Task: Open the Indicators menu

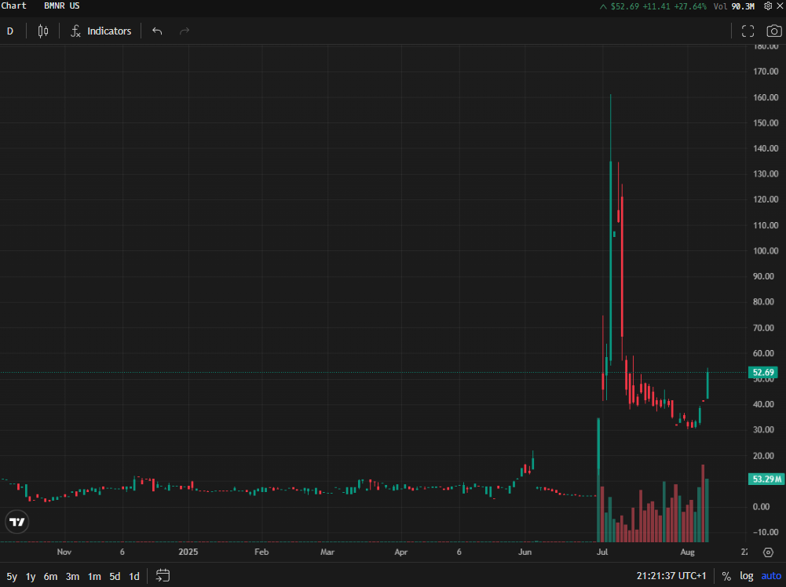Action: pos(101,31)
